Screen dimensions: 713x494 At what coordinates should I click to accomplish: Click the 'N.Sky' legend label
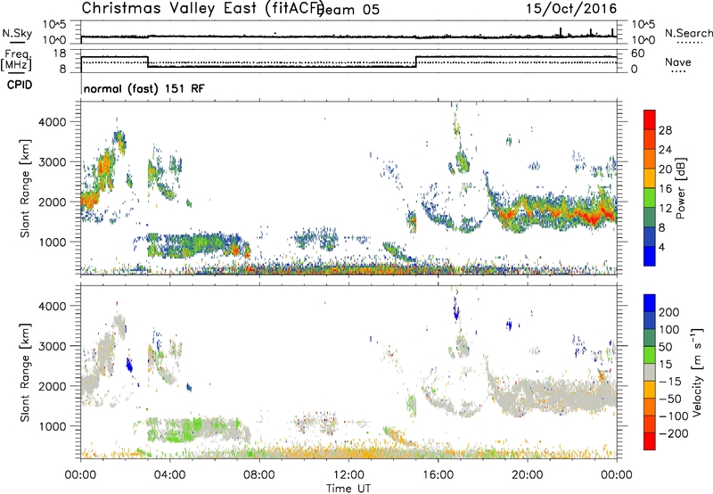click(x=17, y=33)
